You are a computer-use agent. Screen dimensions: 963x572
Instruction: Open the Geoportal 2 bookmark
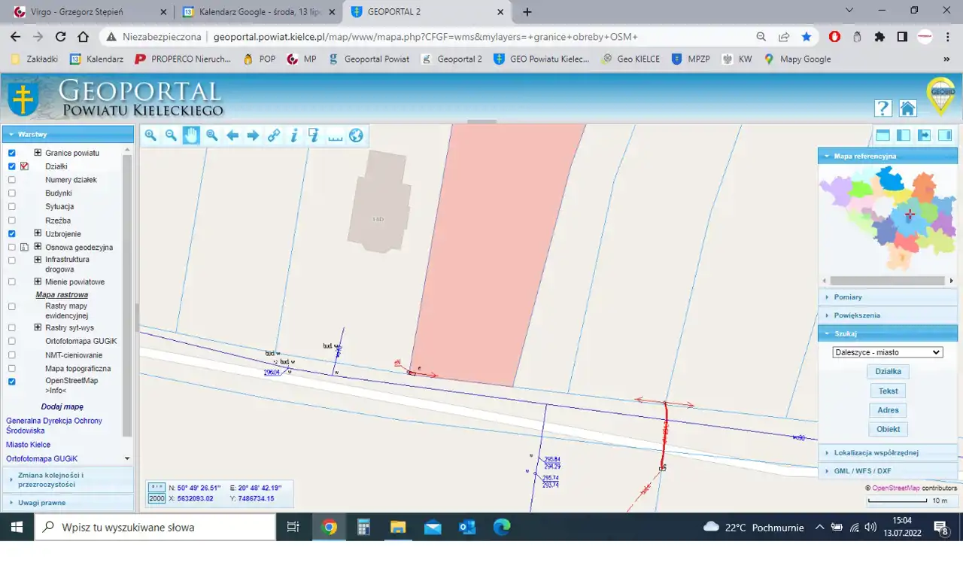pos(452,59)
